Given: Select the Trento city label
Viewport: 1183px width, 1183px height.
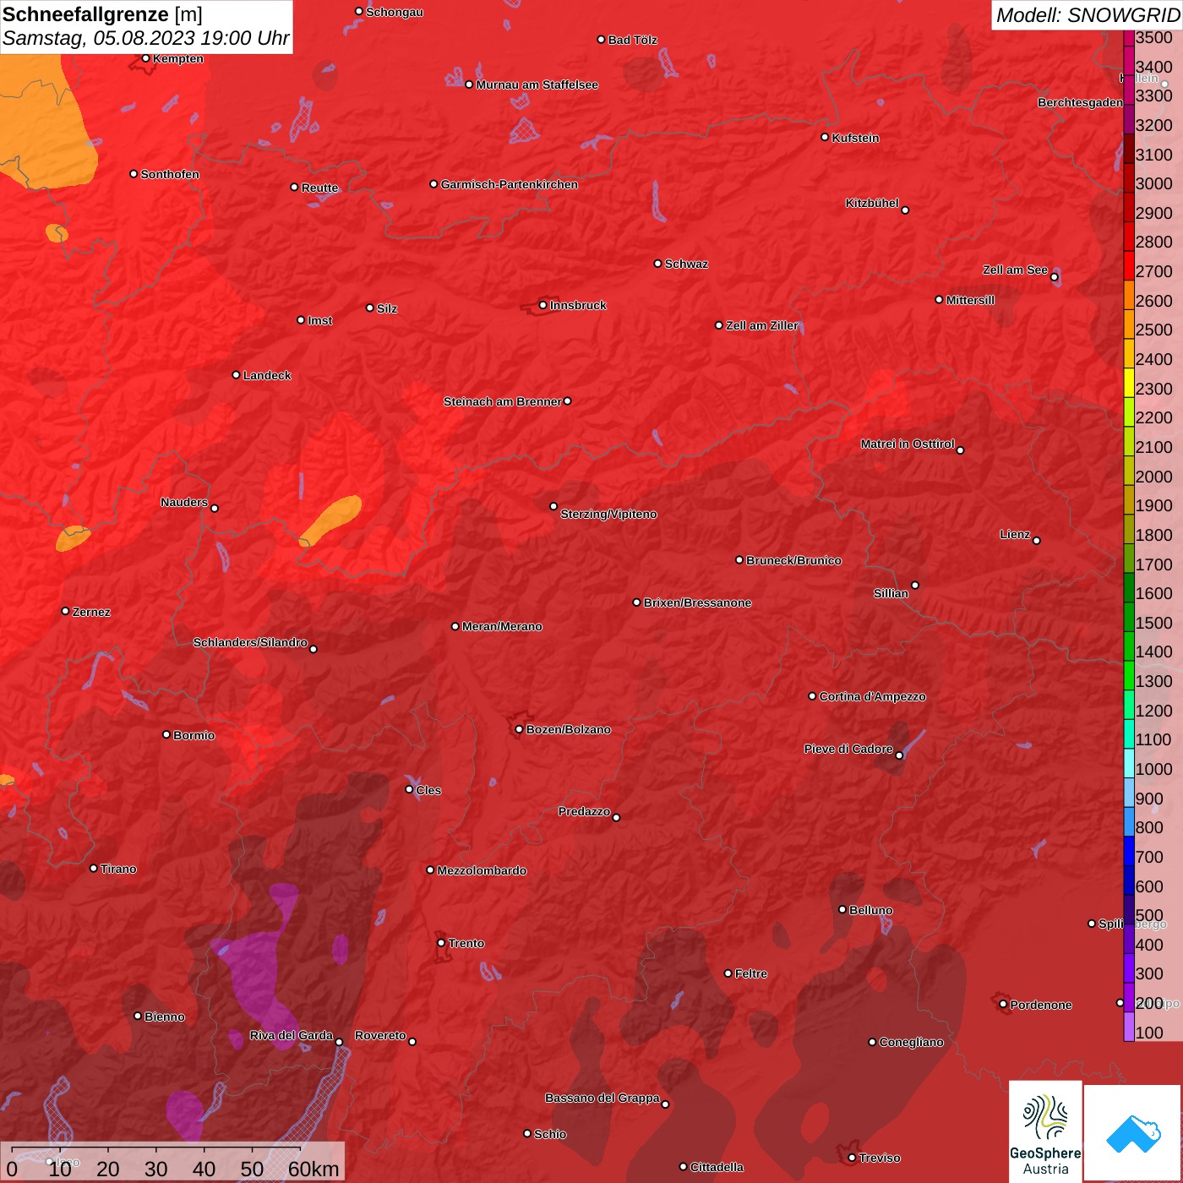Looking at the screenshot, I should pos(466,943).
